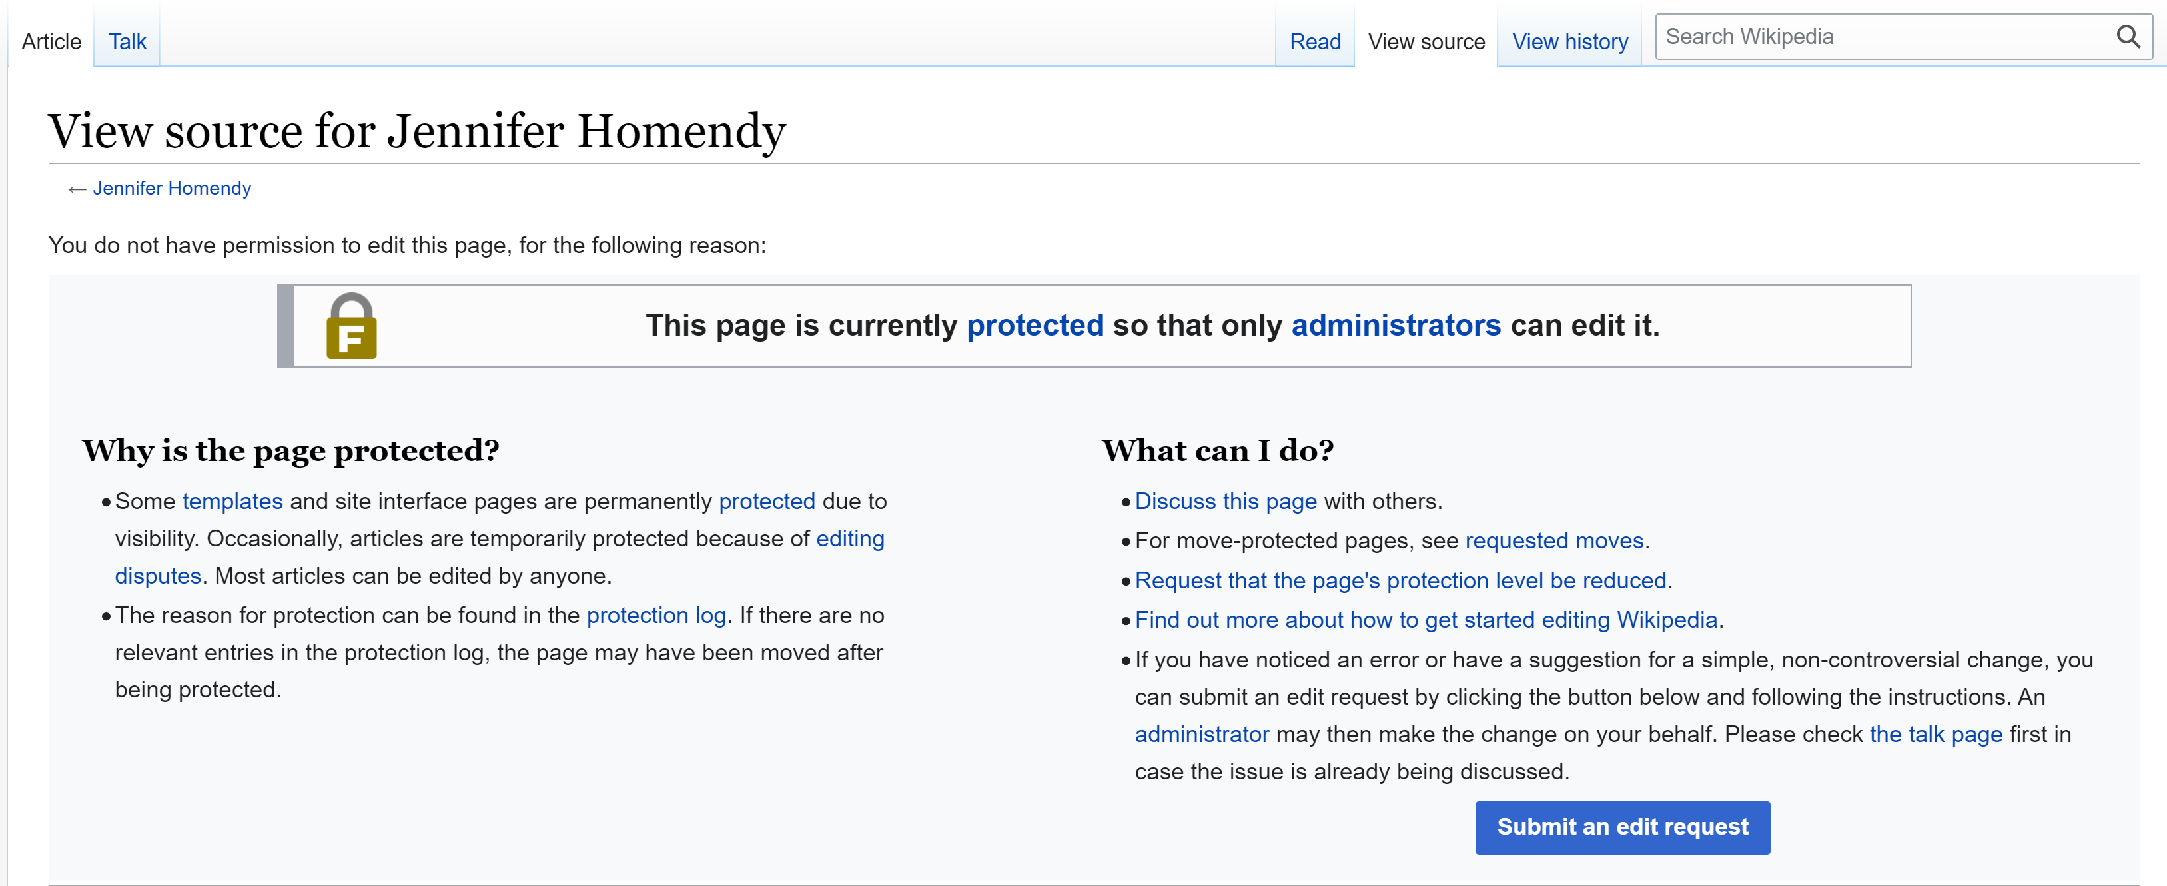Go back via the Jennifer Homendy link
This screenshot has width=2167, height=886.
[x=172, y=188]
